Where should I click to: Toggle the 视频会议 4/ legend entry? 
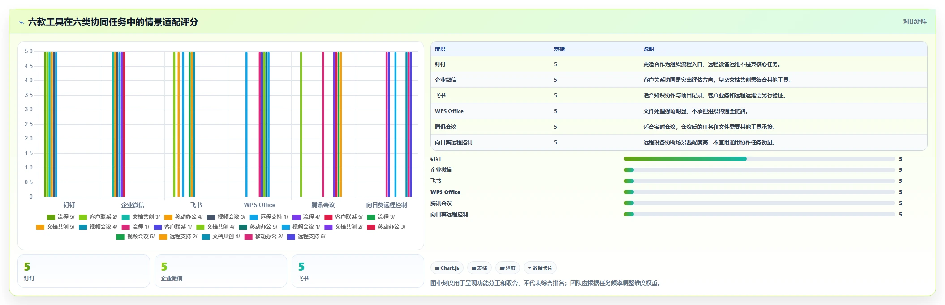point(98,227)
